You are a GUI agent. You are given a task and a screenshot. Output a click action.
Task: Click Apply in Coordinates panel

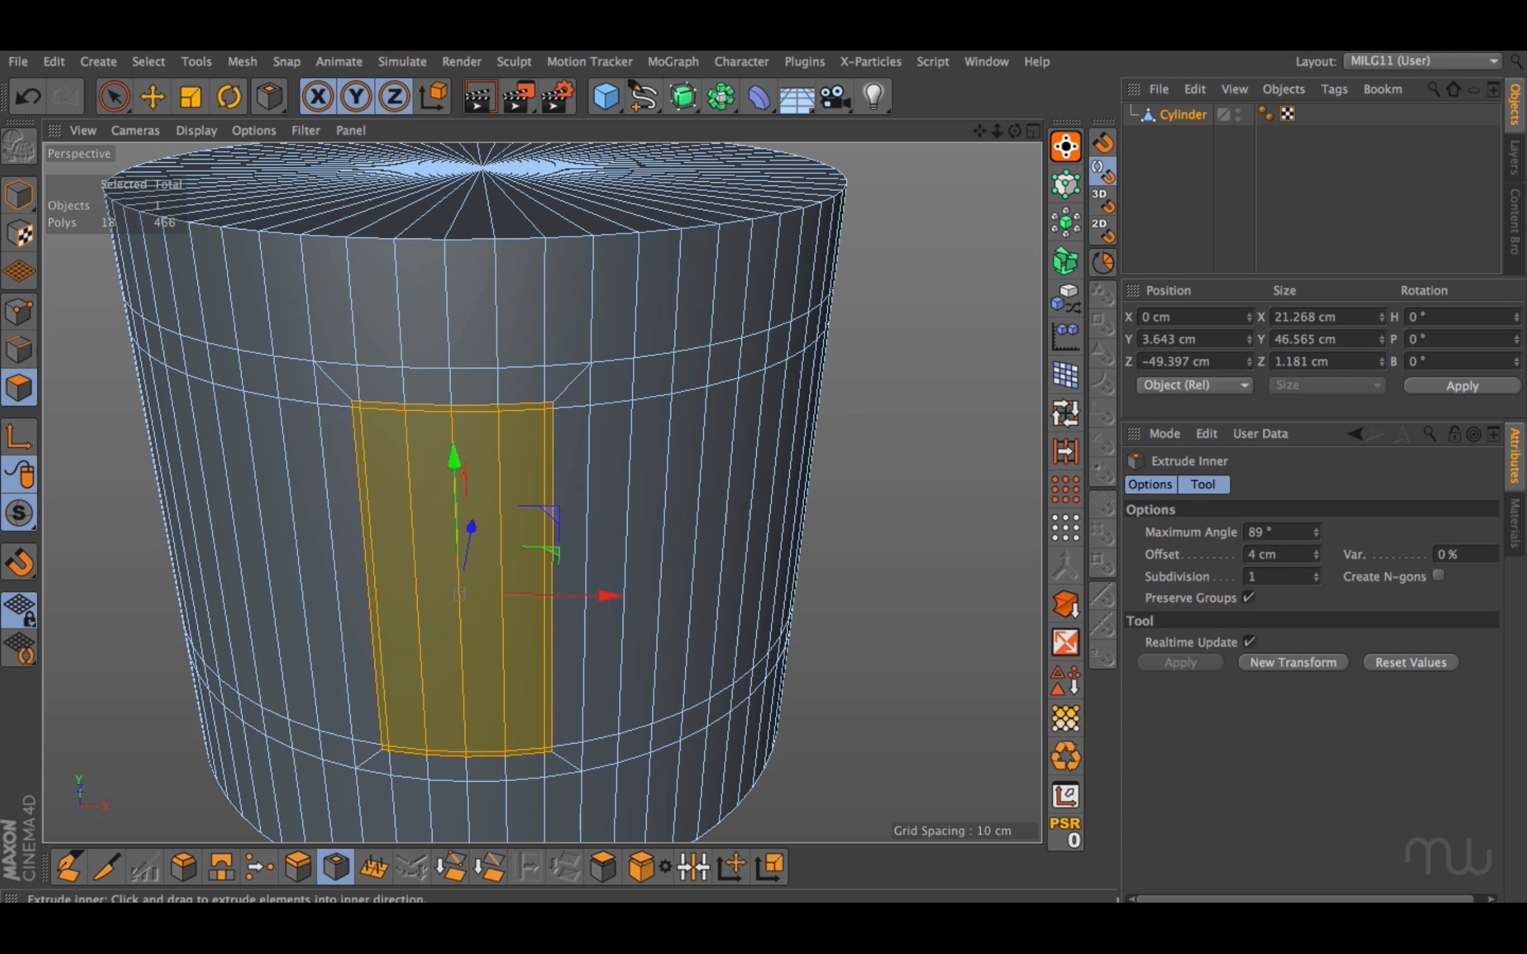point(1461,386)
